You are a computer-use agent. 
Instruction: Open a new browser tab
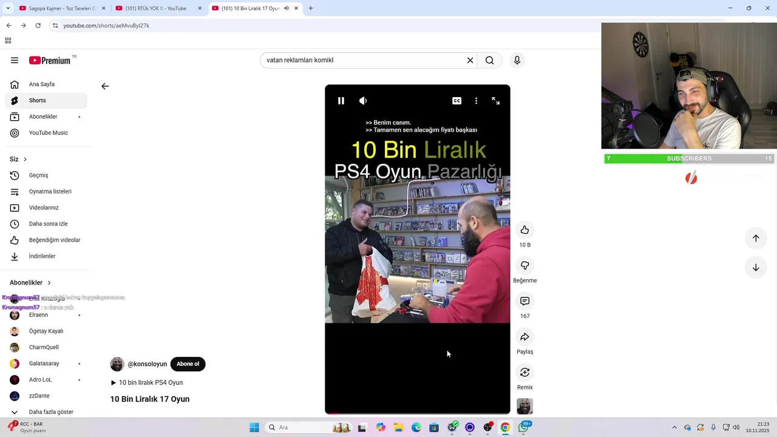coord(311,8)
